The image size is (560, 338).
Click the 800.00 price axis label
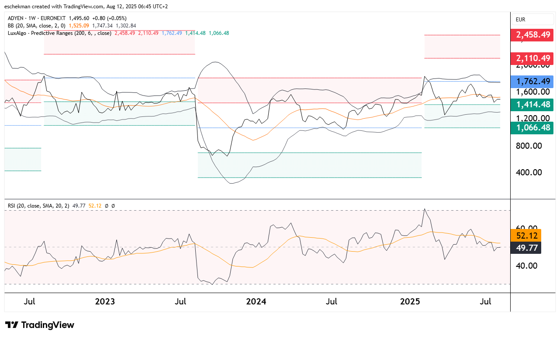point(529,146)
